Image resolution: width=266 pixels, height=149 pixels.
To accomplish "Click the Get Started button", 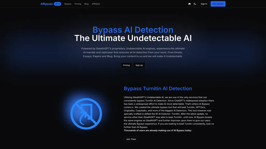I will point(218,4).
